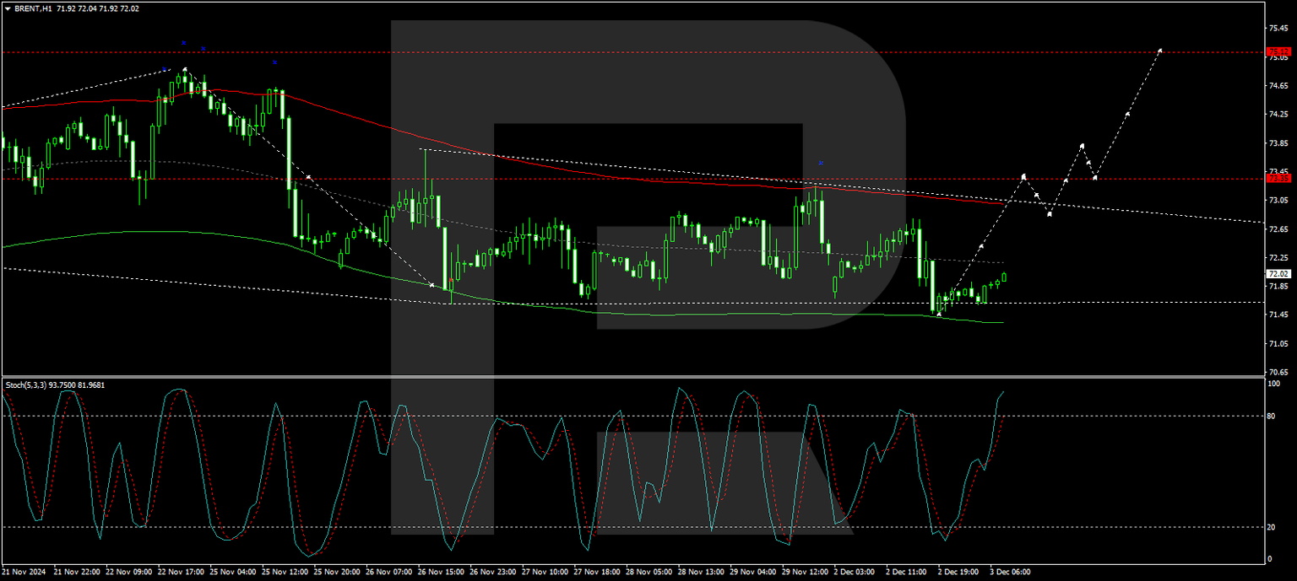Click the 22 Nov 17:00 time label

[x=180, y=572]
